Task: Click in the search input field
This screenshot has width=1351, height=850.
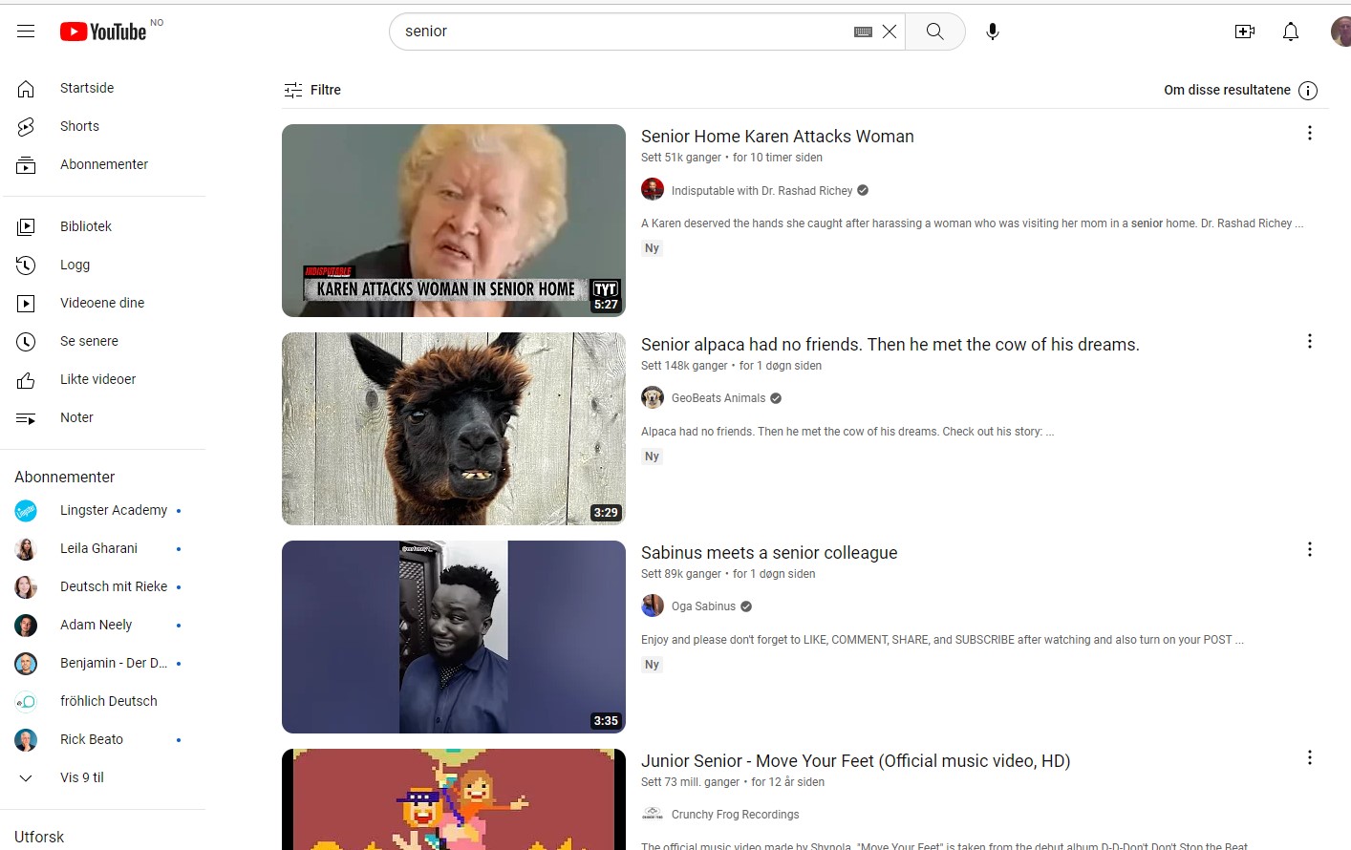Action: click(621, 32)
